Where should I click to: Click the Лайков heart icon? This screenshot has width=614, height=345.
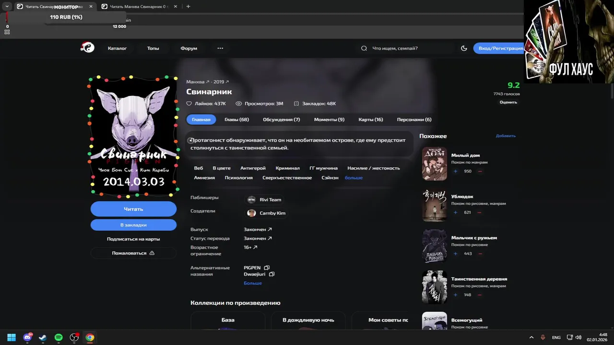tap(189, 103)
